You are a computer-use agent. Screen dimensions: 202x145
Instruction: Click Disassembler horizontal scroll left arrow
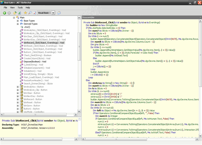83,139
